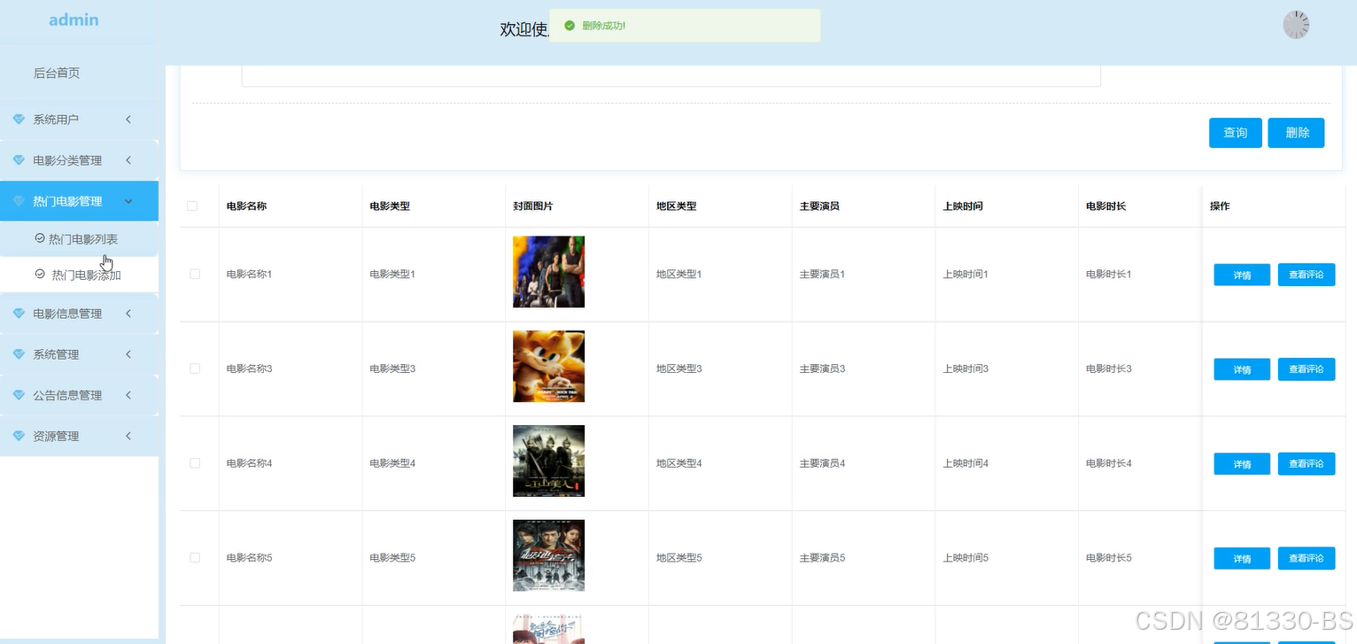Image resolution: width=1357 pixels, height=644 pixels.
Task: Expand the 电影分类管理 menu chevron
Action: 128,160
